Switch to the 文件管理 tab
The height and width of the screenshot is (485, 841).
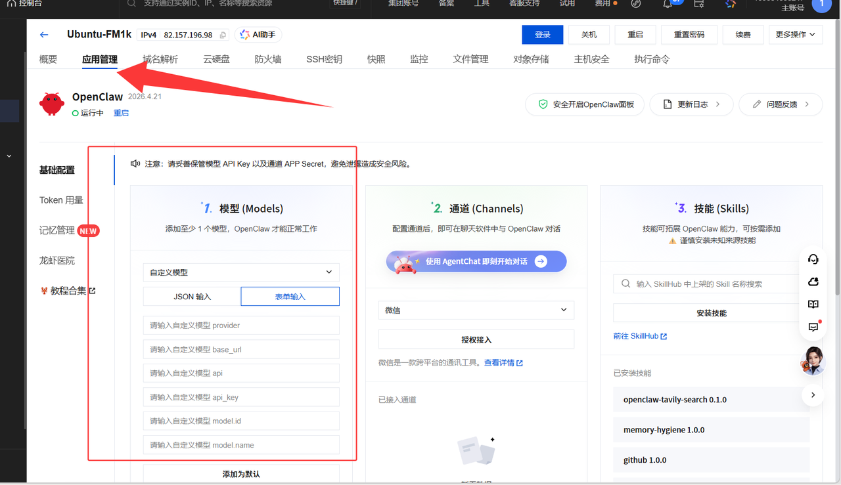pyautogui.click(x=470, y=59)
